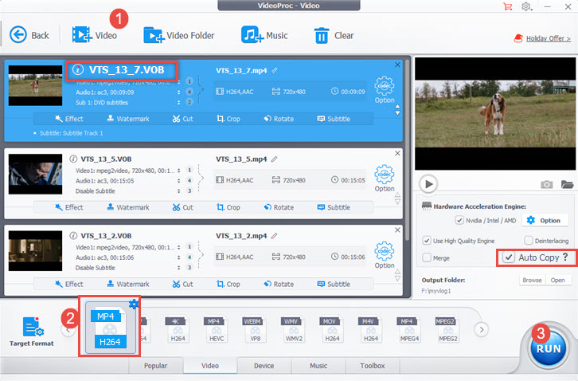Open Subtitle for VTS_13_2.VOB
This screenshot has width=578, height=381.
pyautogui.click(x=334, y=285)
